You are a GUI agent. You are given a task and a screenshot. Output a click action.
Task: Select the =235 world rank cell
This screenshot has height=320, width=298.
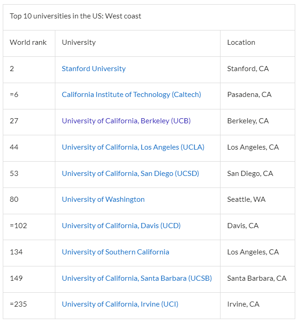[x=29, y=306]
